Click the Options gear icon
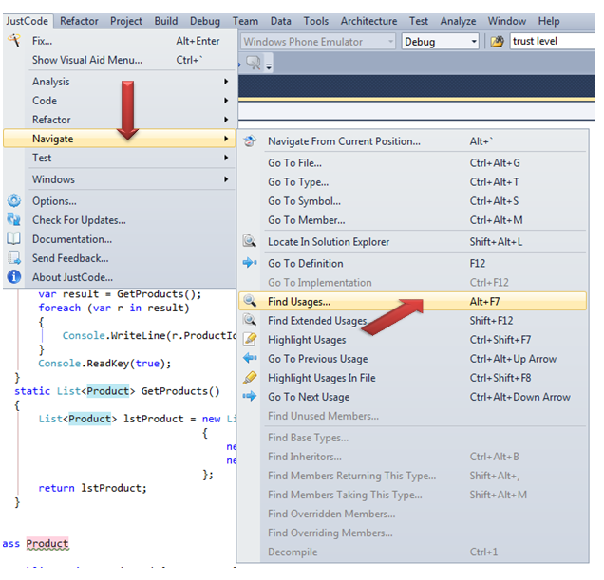 pos(13,201)
